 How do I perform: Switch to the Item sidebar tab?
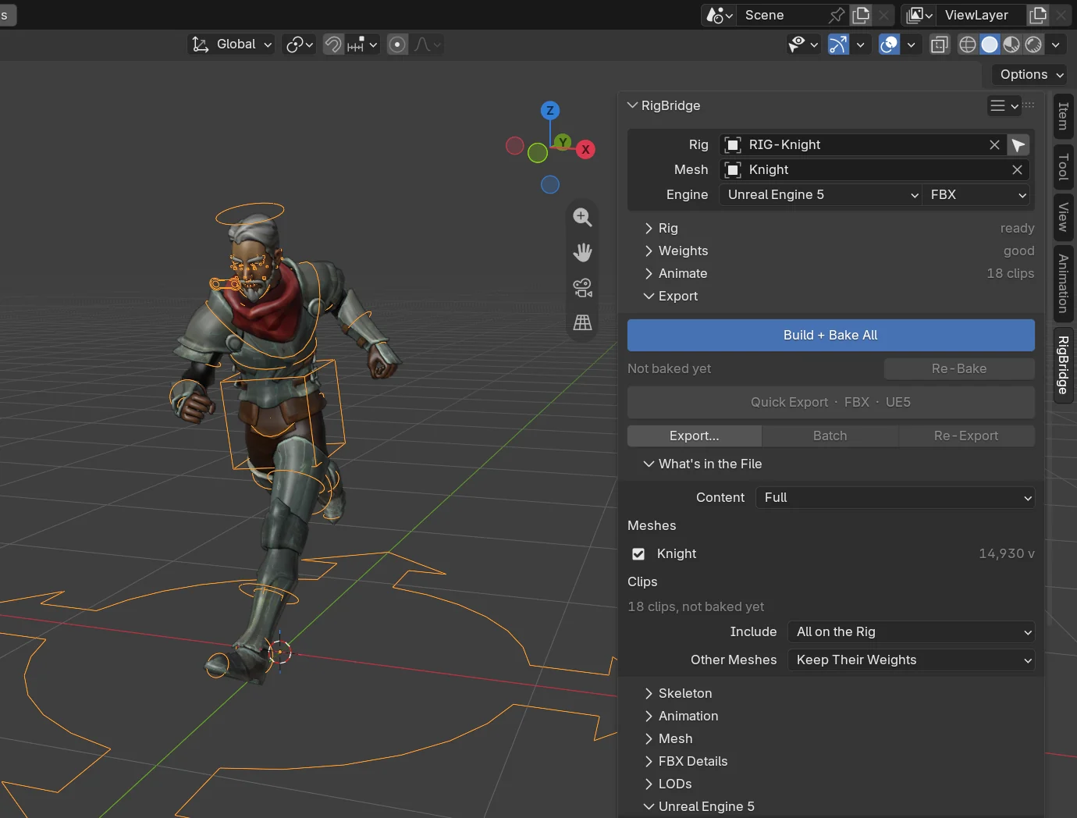point(1063,116)
